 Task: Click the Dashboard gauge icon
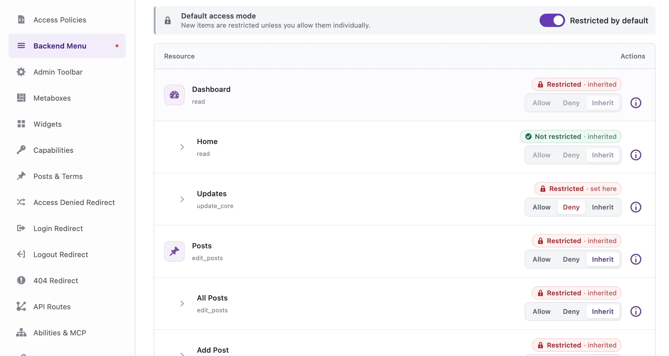(174, 95)
